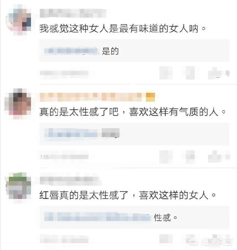Click the blue replier name before 是的
The height and width of the screenshot is (250, 237).
[x=71, y=51]
